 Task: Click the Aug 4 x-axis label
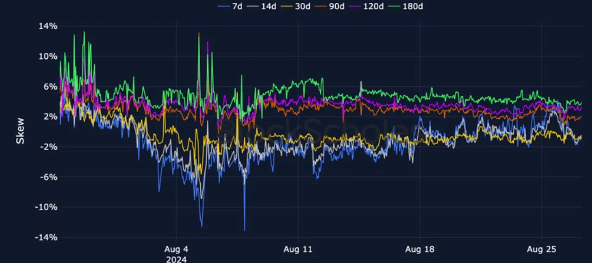tap(176, 250)
